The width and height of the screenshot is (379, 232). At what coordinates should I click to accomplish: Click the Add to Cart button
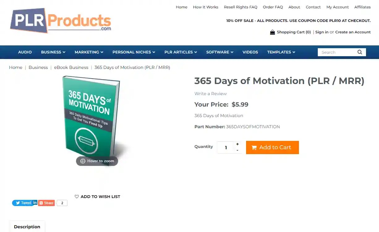pyautogui.click(x=272, y=147)
